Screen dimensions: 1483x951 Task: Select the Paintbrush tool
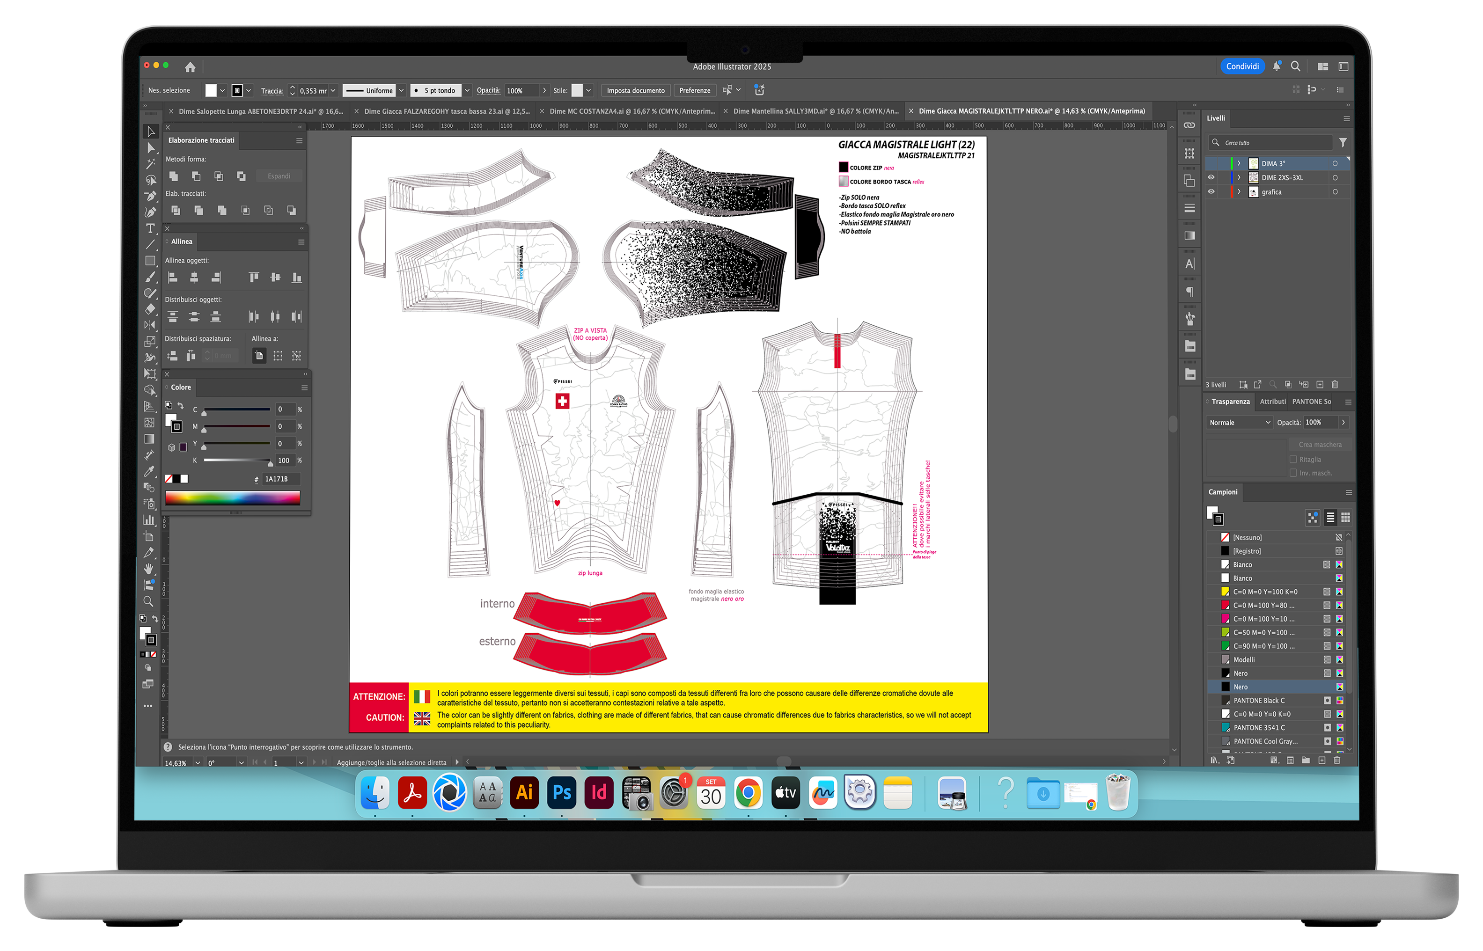pos(149,277)
